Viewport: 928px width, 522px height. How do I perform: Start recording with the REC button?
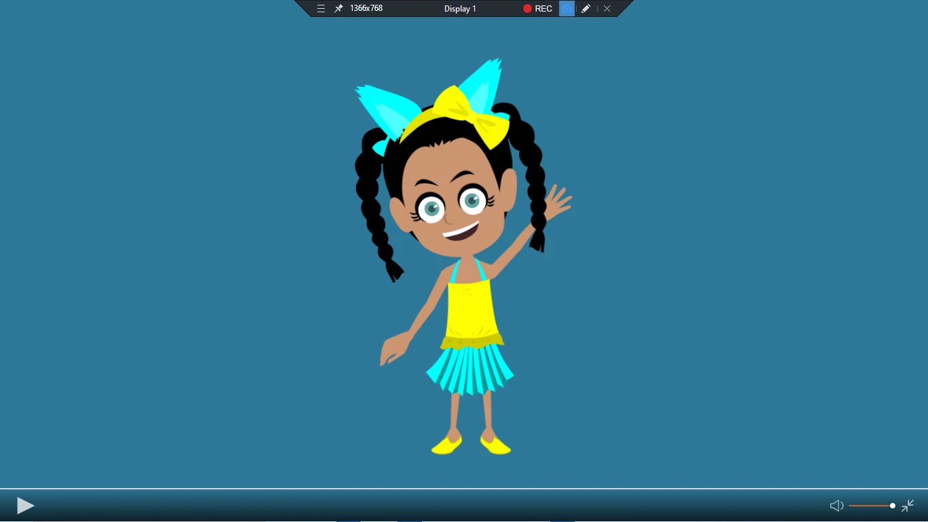542,8
